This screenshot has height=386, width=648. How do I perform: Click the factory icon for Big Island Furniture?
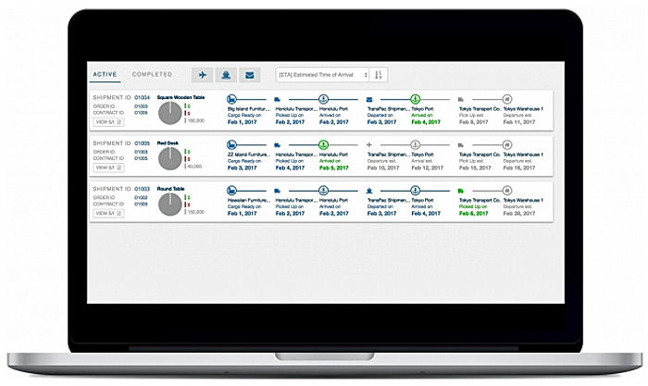tap(231, 99)
